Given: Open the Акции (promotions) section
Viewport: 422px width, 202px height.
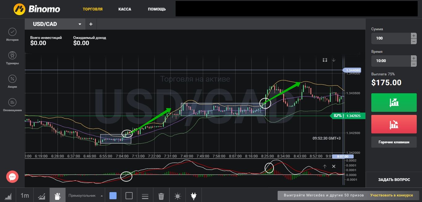Looking at the screenshot, I should point(12,82).
